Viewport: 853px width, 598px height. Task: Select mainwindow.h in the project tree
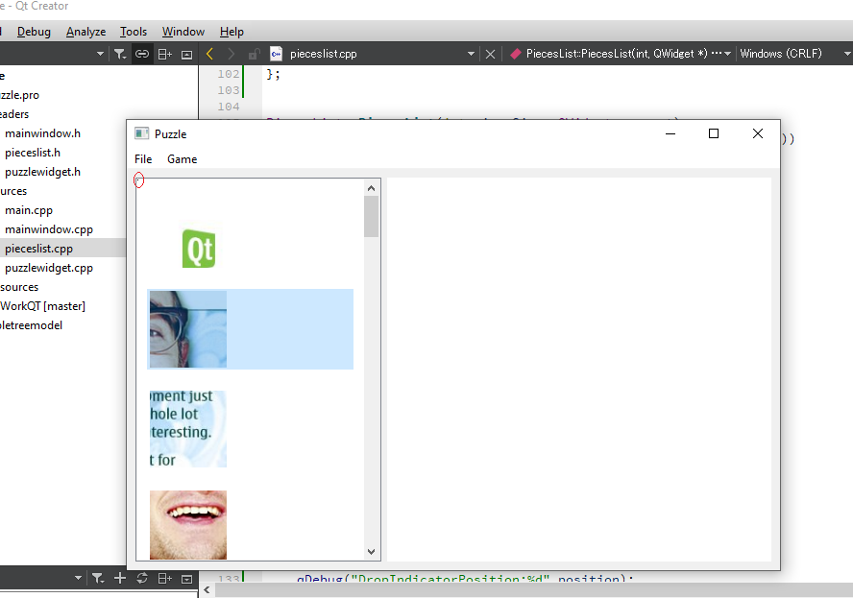[42, 133]
